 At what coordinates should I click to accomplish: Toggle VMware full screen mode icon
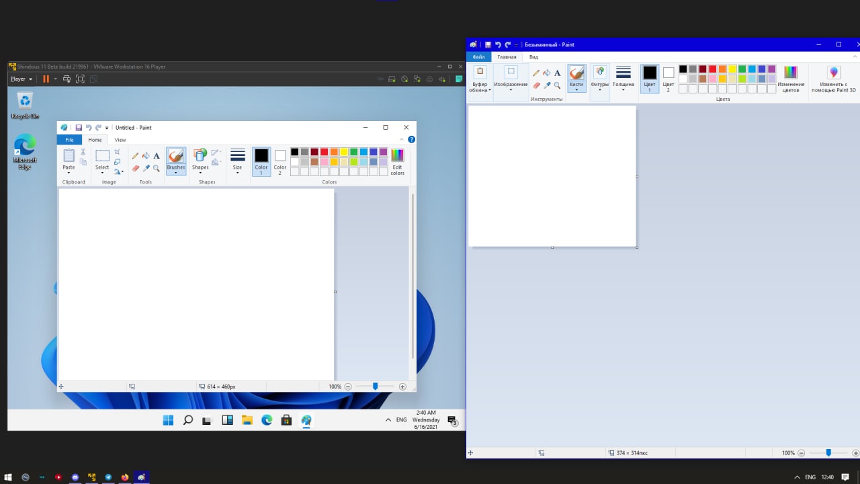pyautogui.click(x=80, y=79)
